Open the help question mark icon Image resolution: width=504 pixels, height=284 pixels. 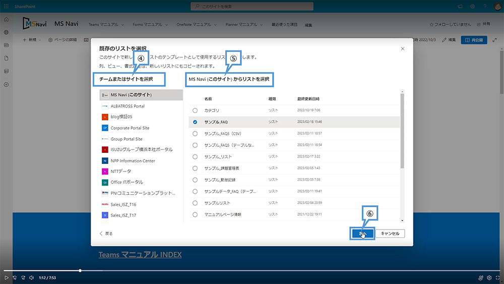485,6
